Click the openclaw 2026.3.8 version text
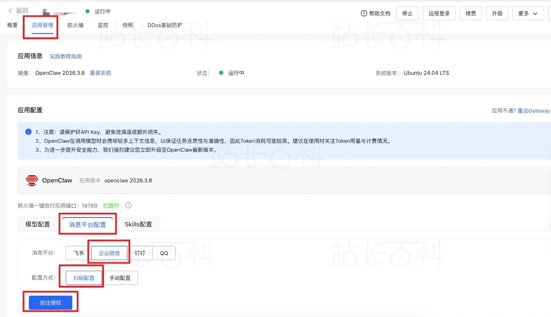The height and width of the screenshot is (317, 551). click(128, 180)
